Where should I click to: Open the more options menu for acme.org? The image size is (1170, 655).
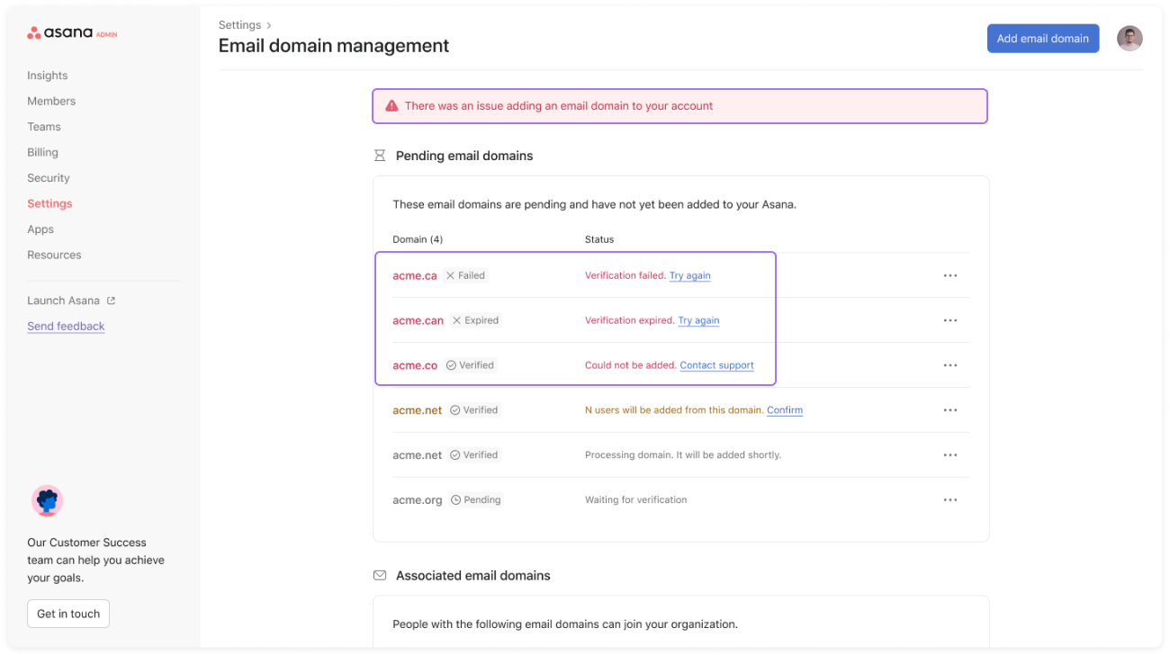coord(949,500)
